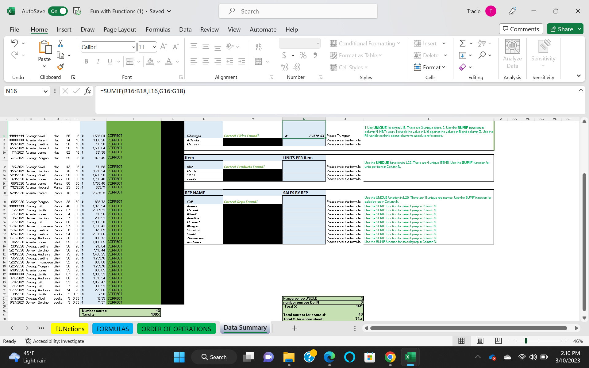Image resolution: width=589 pixels, height=368 pixels.
Task: Expand the Fill Color options
Action: click(158, 62)
